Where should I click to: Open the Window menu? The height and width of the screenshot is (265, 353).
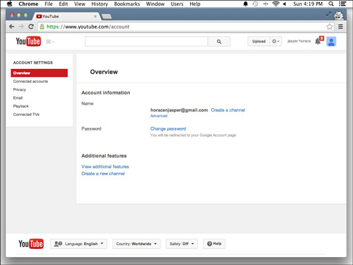coord(155,4)
